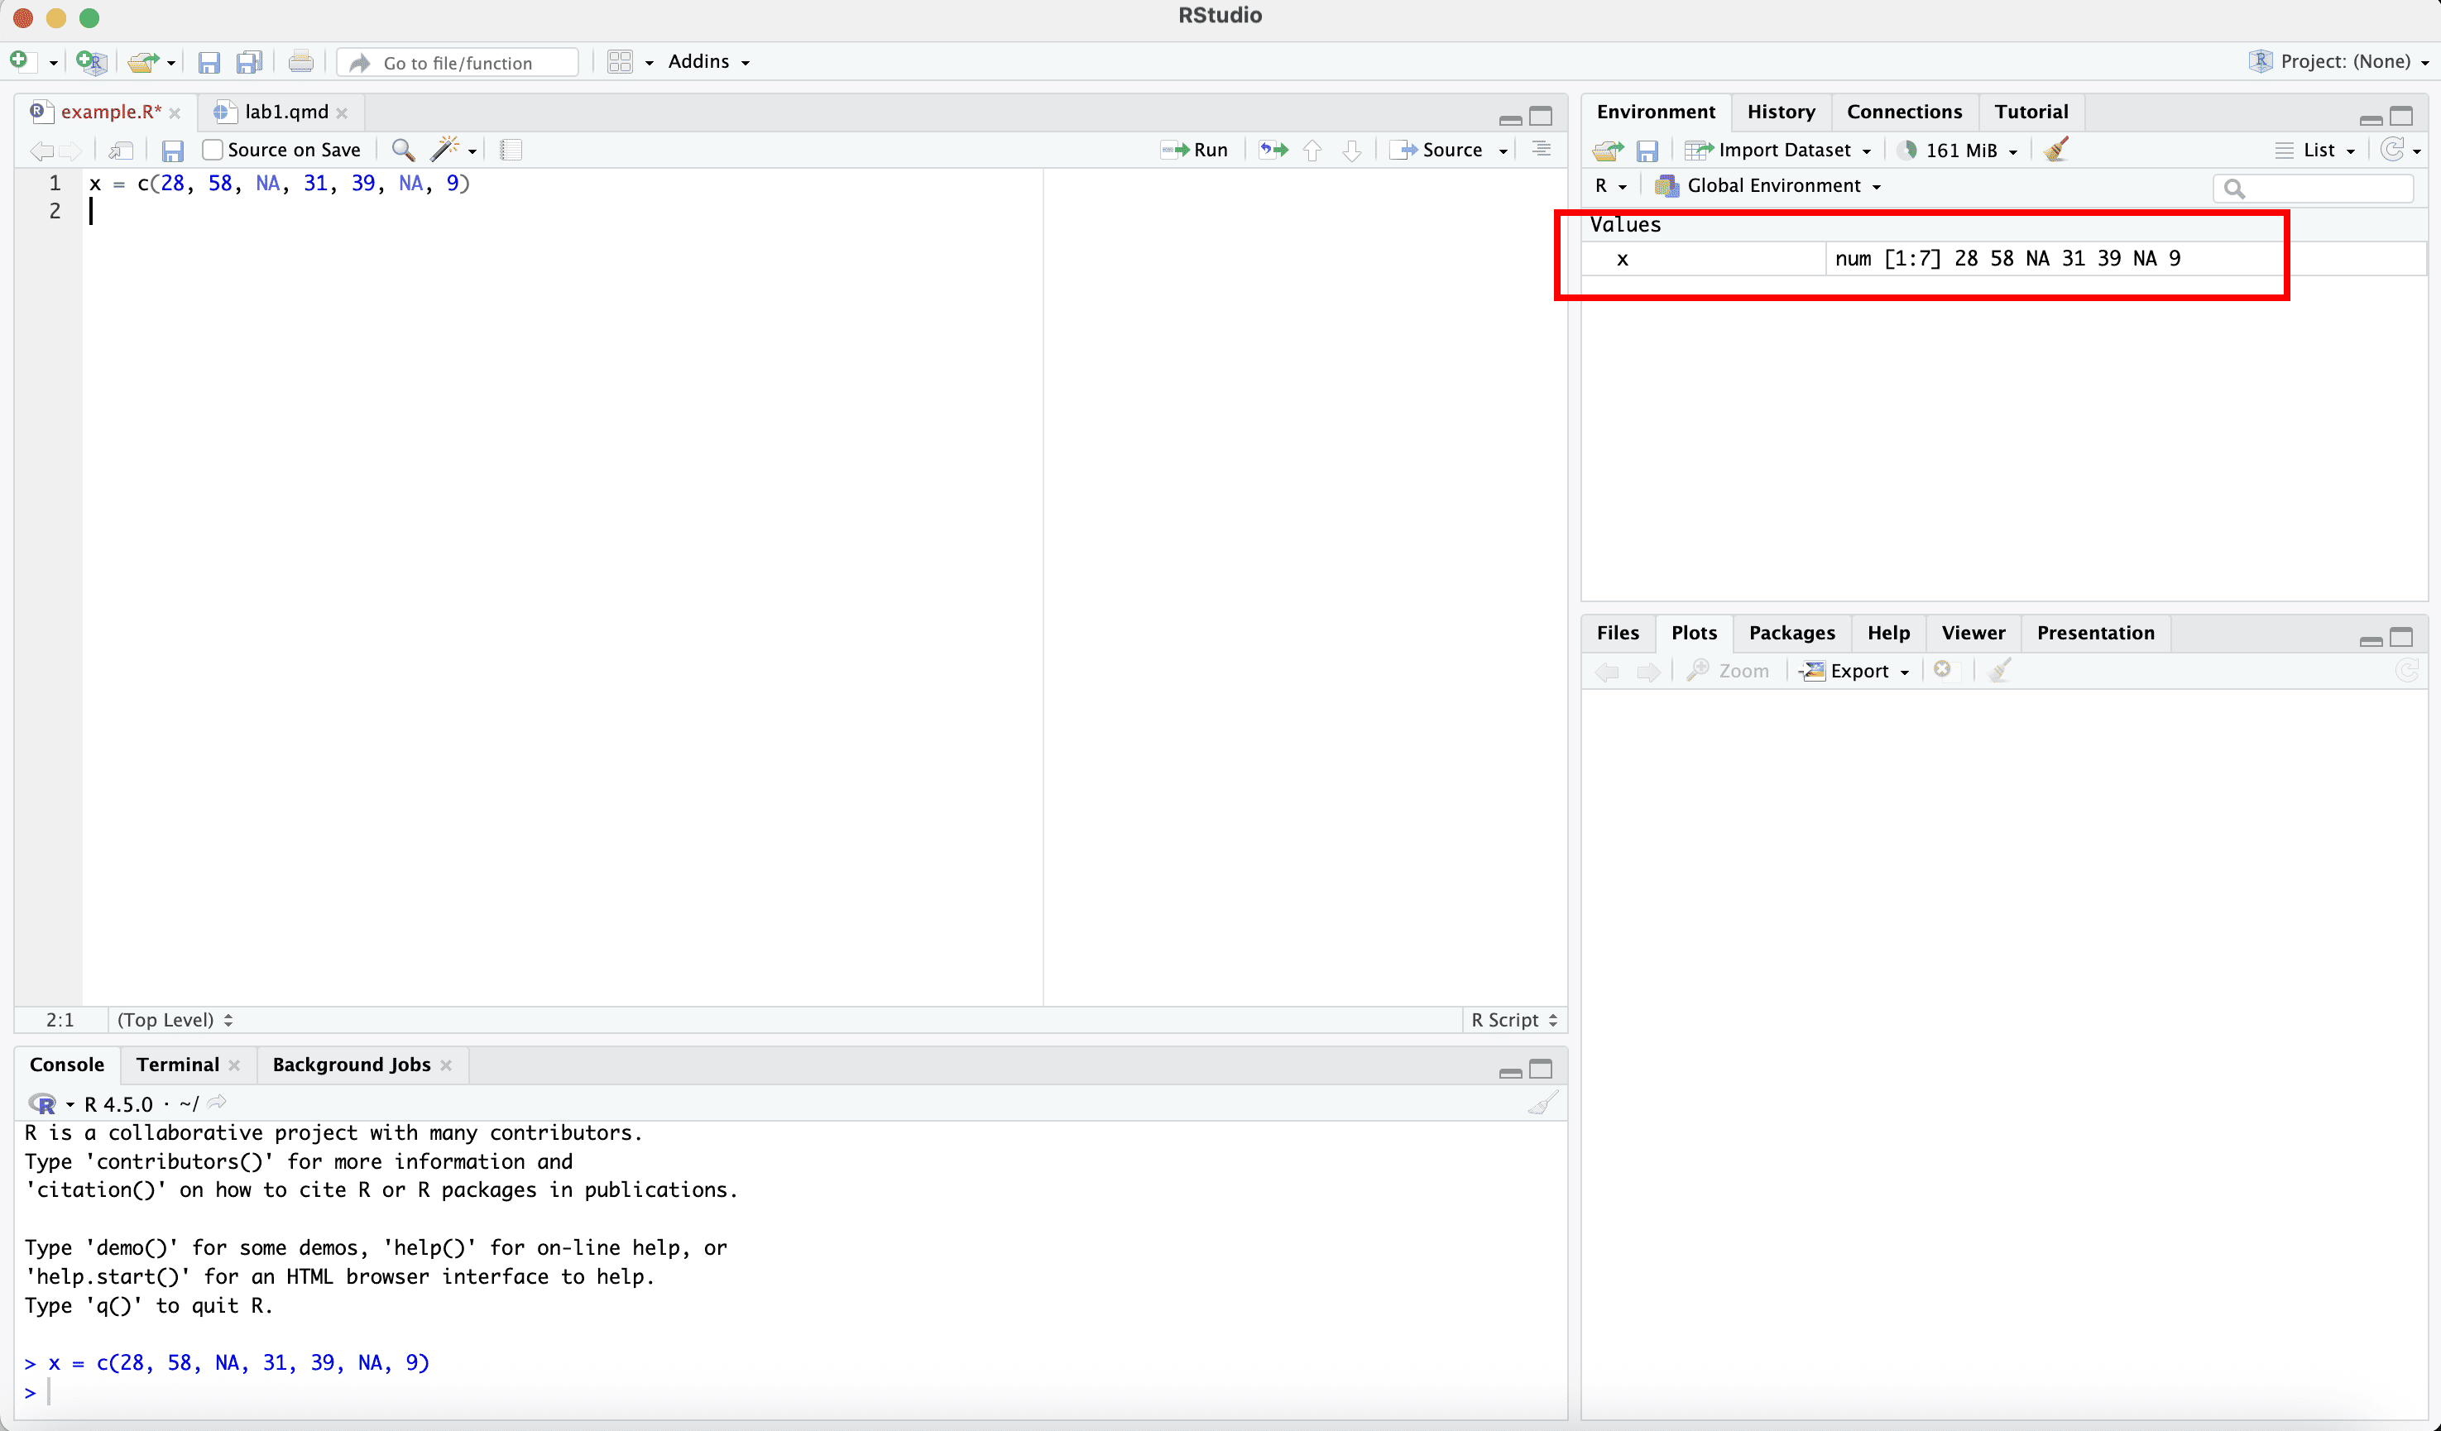Screen dimensions: 2441x1431
Task: Click the re-run previous code region icon
Action: [1273, 150]
